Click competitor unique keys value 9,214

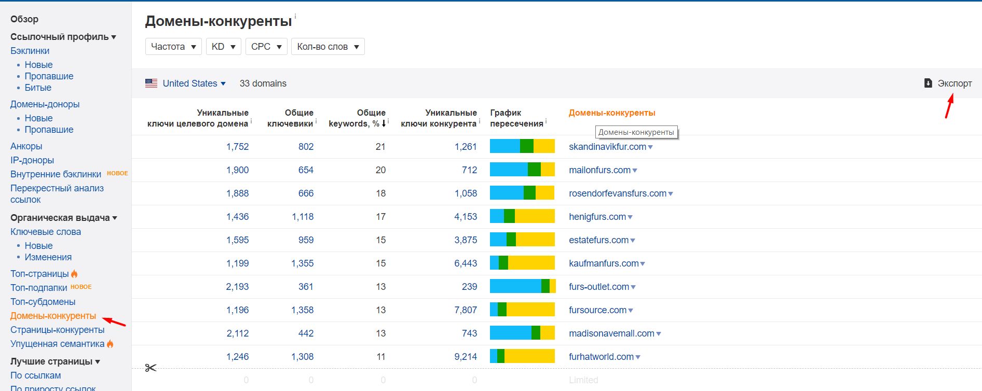(x=466, y=357)
